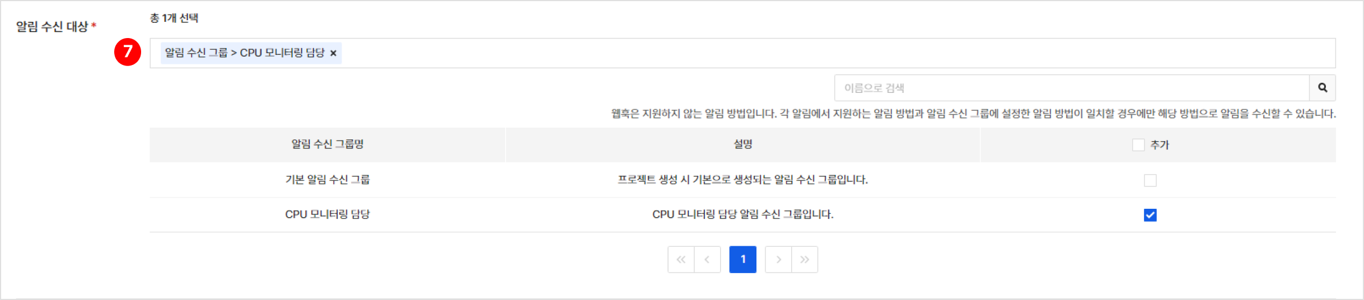This screenshot has height=300, width=1364.
Task: Click the 알림 수신 그룹 > CPU 모니터링 담당 chip
Action: [x=245, y=53]
